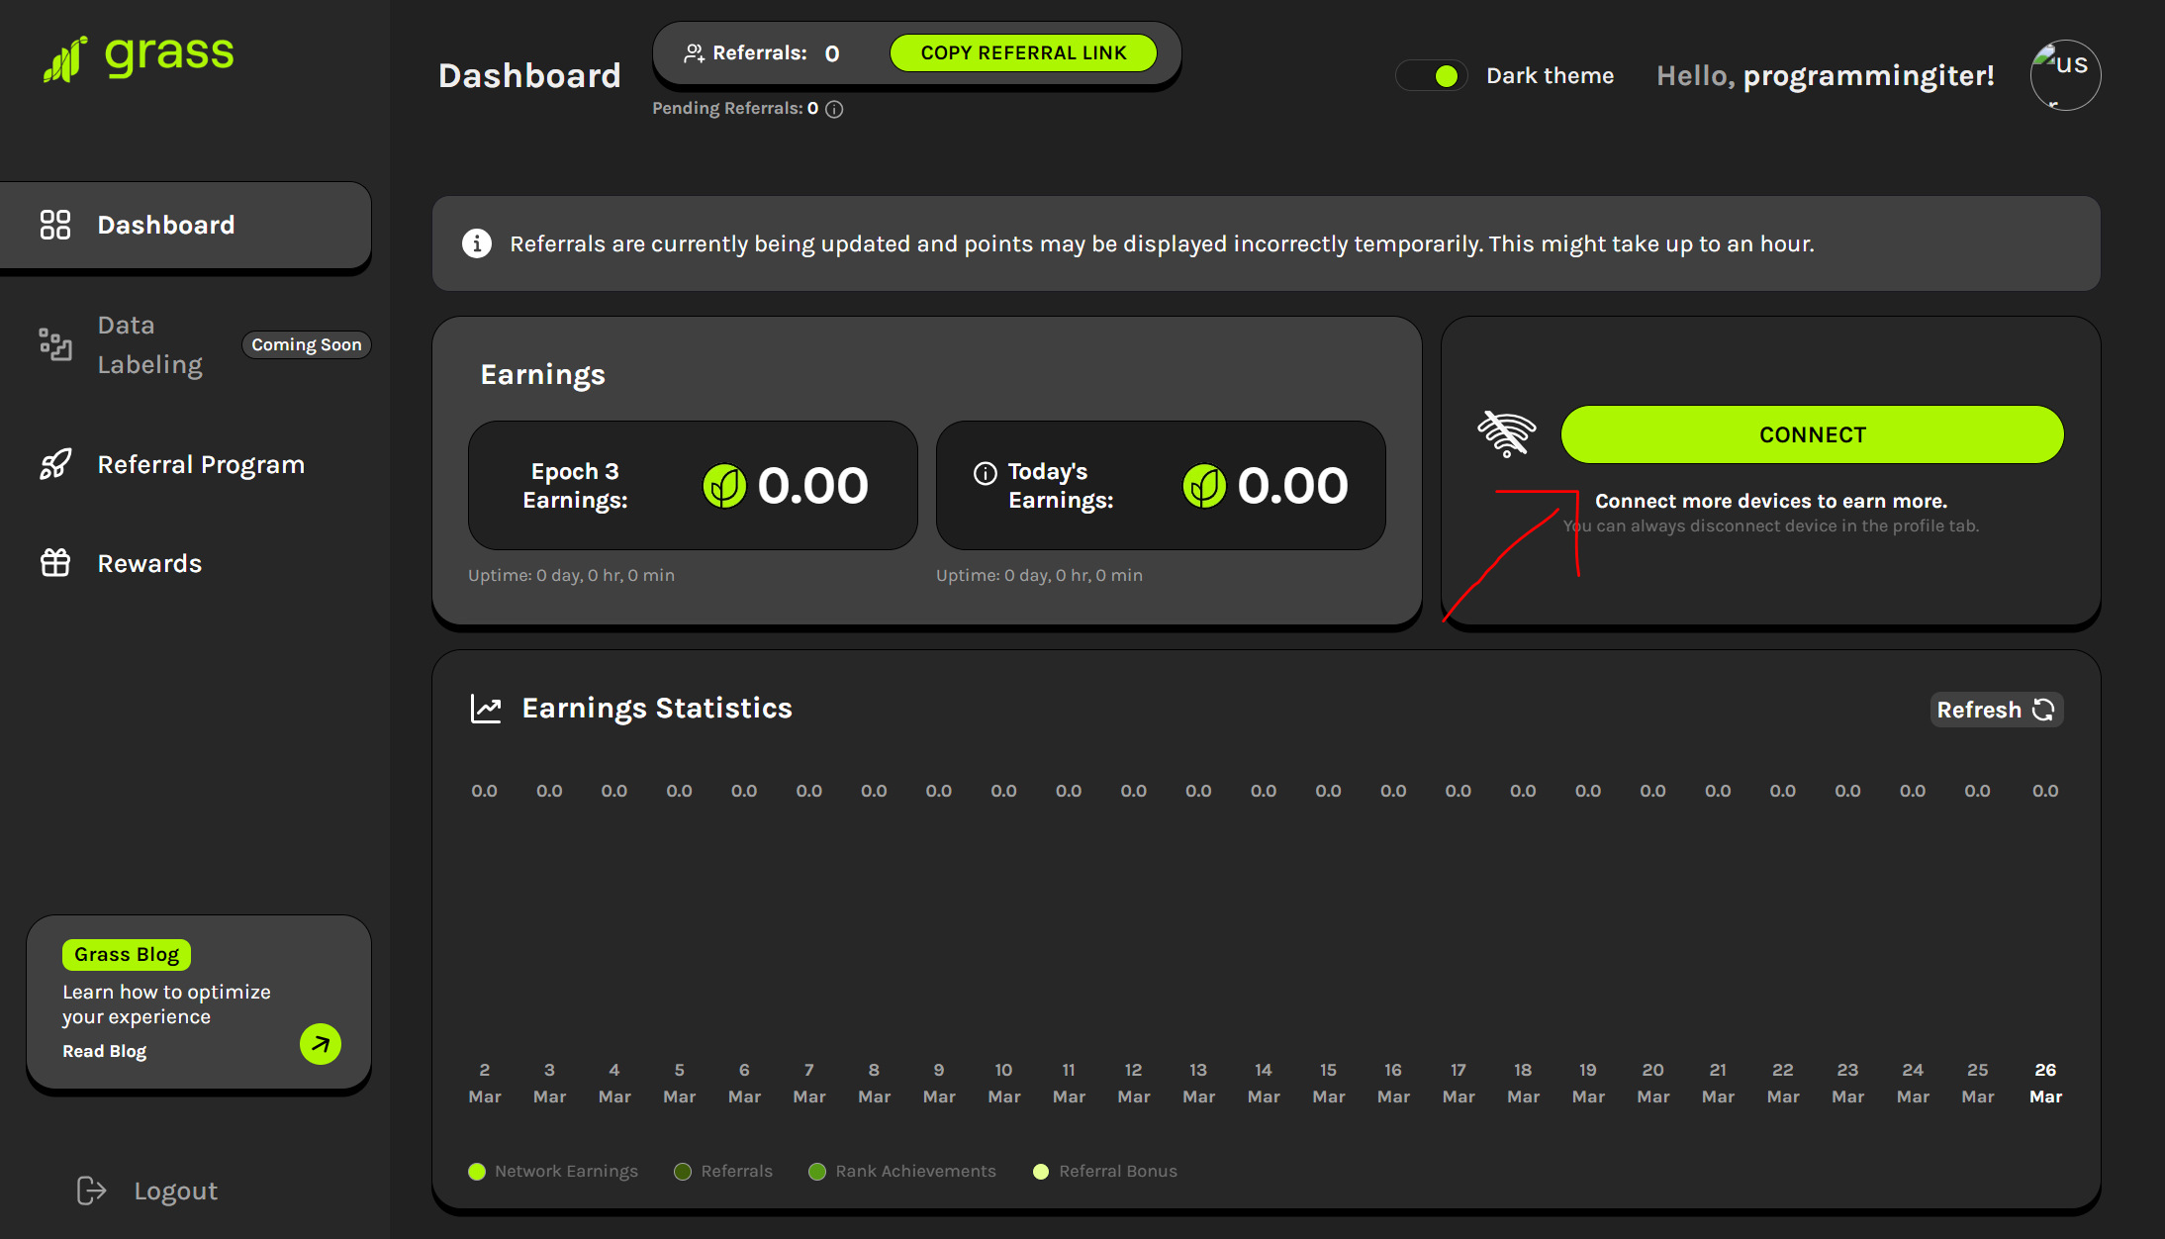Click the Today's Earnings info icon
This screenshot has width=2165, height=1239.
pos(985,473)
